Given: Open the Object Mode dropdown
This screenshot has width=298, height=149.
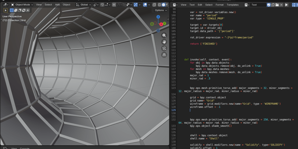Looking at the screenshot, I should coord(22,5).
